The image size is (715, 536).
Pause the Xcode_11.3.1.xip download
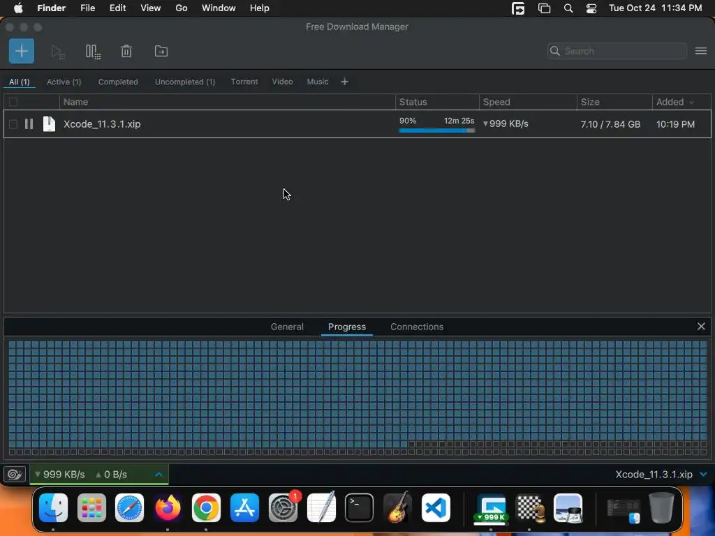coord(29,124)
